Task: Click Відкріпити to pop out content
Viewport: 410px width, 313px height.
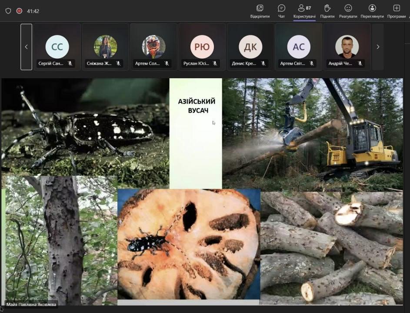Action: coord(260,11)
